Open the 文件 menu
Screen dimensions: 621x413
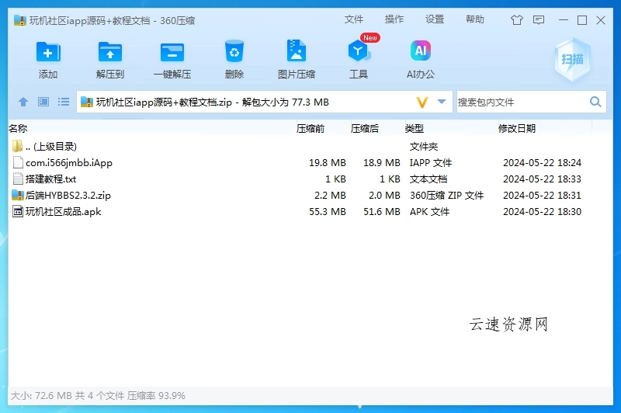point(354,19)
